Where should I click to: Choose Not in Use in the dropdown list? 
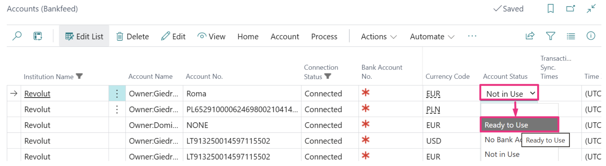pos(519,154)
